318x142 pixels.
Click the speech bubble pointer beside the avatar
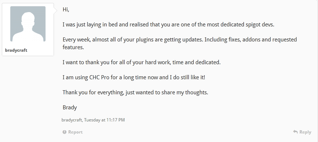[x=55, y=11]
